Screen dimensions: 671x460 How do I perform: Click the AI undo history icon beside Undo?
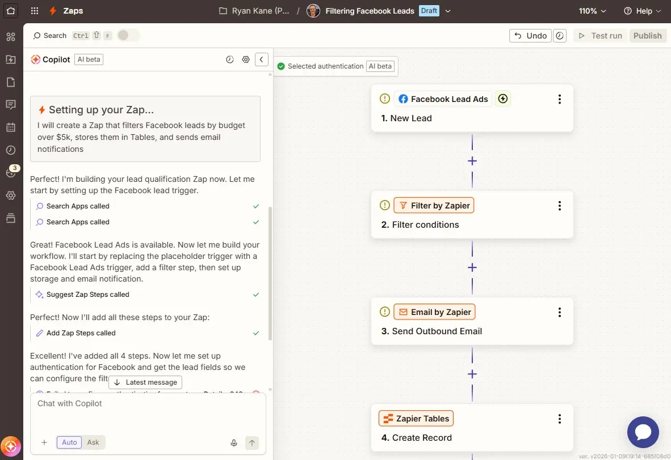pyautogui.click(x=560, y=36)
